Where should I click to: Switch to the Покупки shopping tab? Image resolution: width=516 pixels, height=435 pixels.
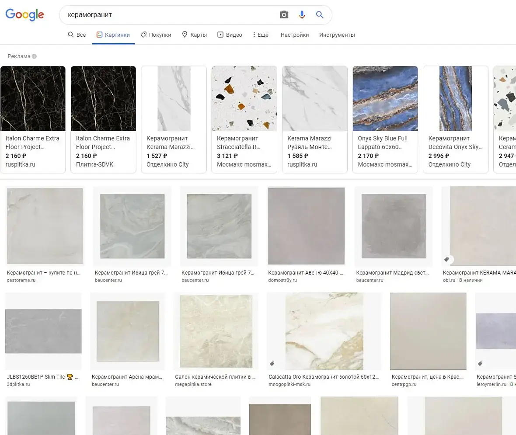[156, 35]
